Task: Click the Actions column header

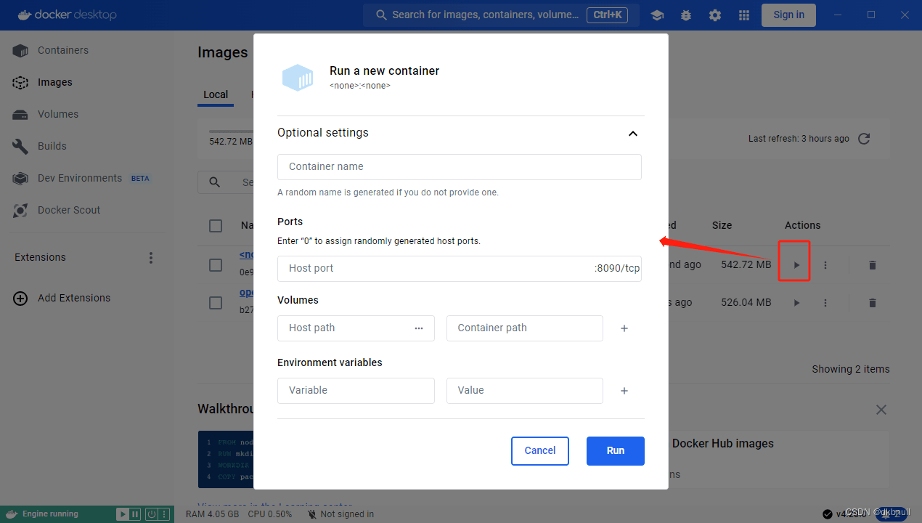Action: click(802, 226)
